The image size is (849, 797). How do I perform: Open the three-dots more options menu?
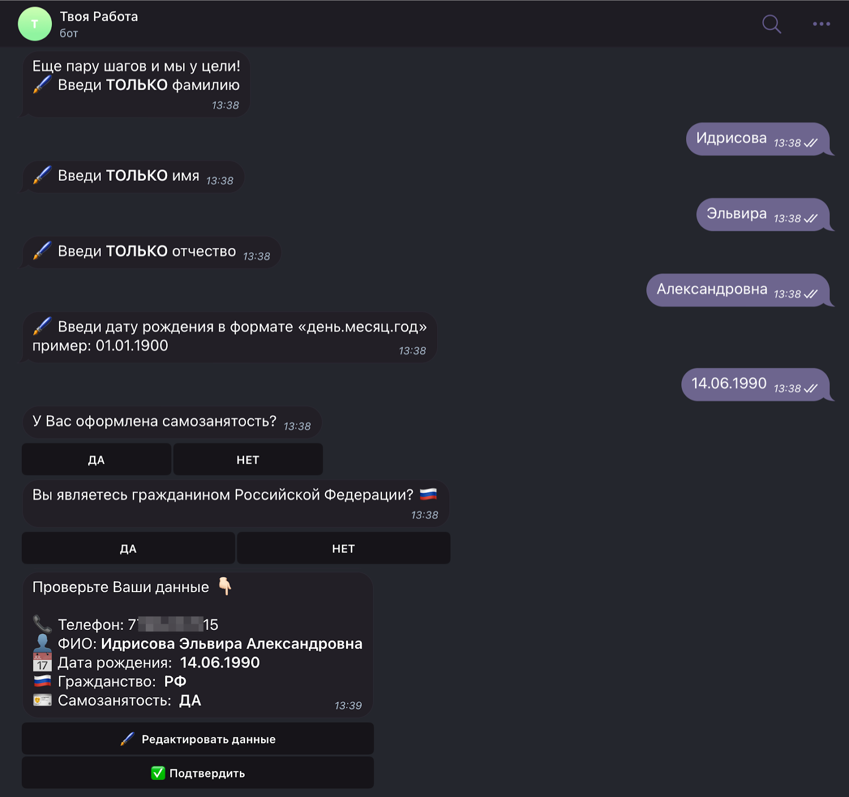pyautogui.click(x=821, y=24)
